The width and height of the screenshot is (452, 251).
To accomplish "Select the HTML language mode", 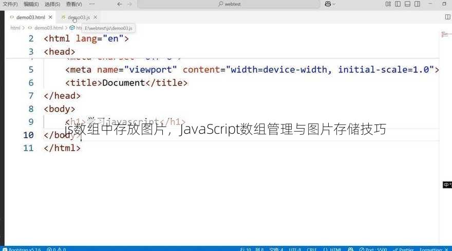I will point(332,249).
